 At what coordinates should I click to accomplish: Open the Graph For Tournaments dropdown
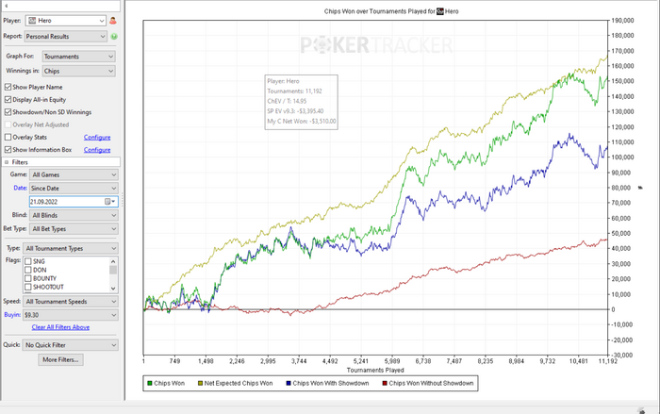(x=78, y=57)
